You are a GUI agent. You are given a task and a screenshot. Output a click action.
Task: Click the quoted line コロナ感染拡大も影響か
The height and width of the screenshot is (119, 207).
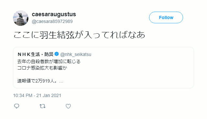(42, 68)
